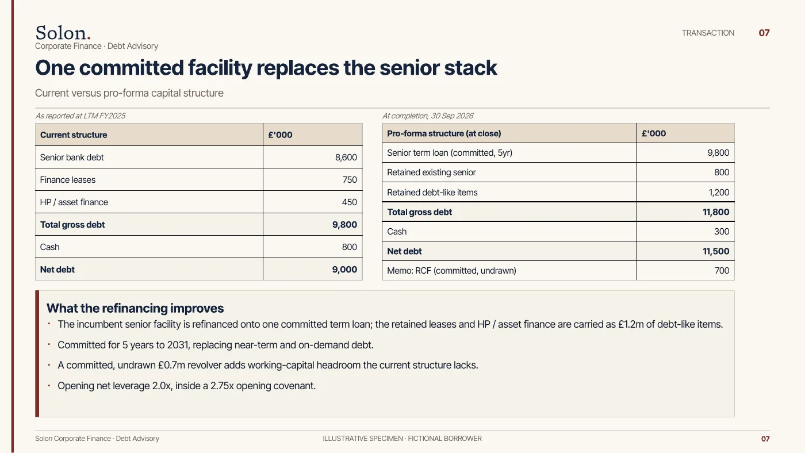Click the Retained existing senior value 800

(722, 172)
